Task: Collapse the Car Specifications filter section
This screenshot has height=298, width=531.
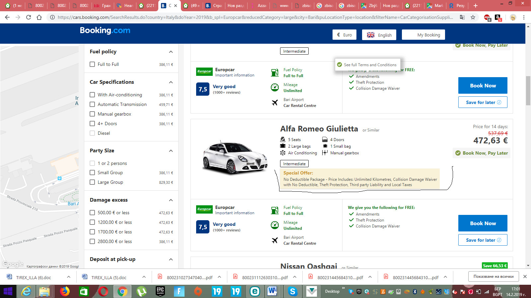Action: pyautogui.click(x=171, y=82)
